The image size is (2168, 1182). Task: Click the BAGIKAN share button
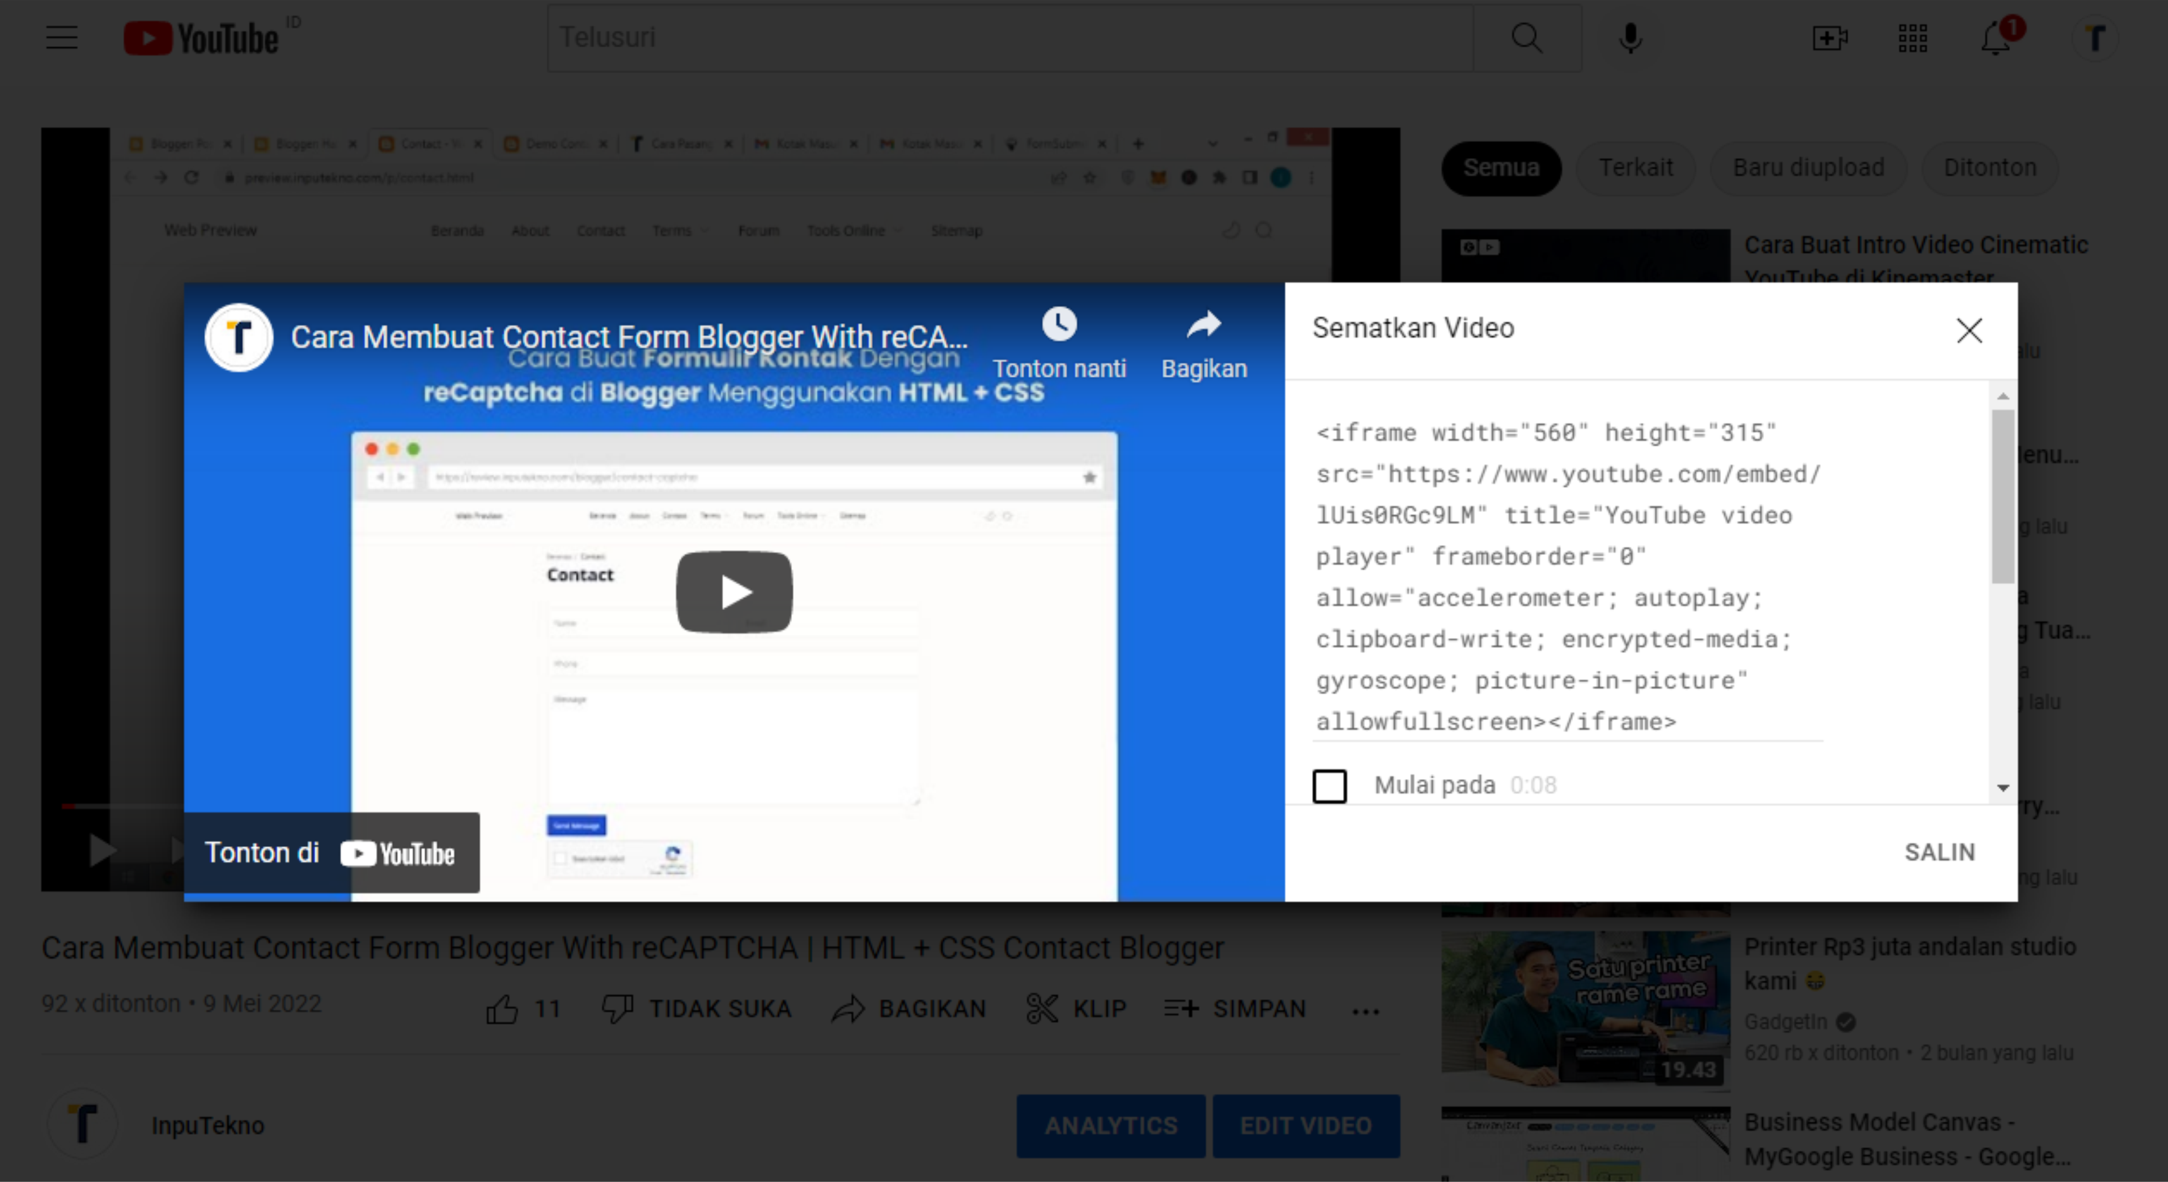(x=909, y=1009)
